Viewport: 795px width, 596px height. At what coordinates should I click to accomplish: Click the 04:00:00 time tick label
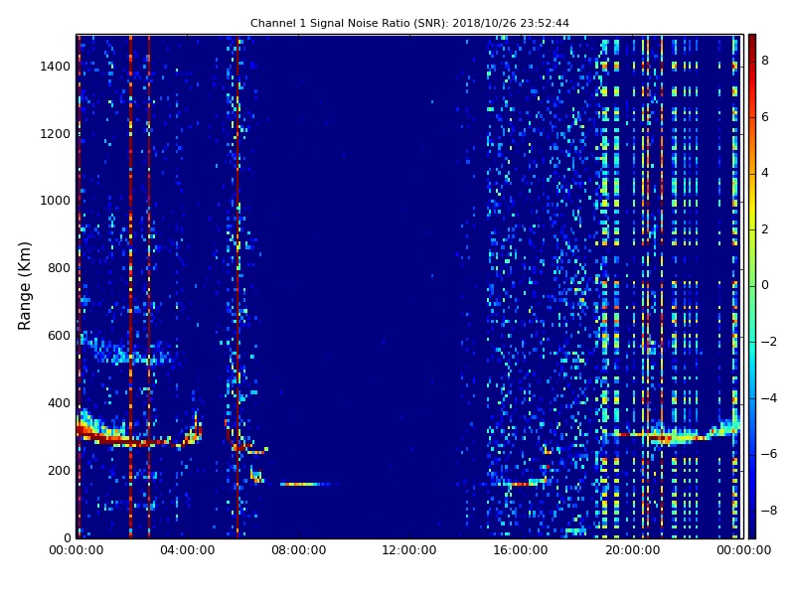(x=187, y=550)
